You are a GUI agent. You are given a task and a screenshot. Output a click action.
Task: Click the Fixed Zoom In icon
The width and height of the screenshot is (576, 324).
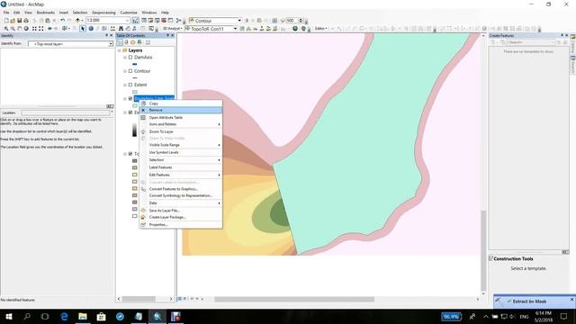34,29
